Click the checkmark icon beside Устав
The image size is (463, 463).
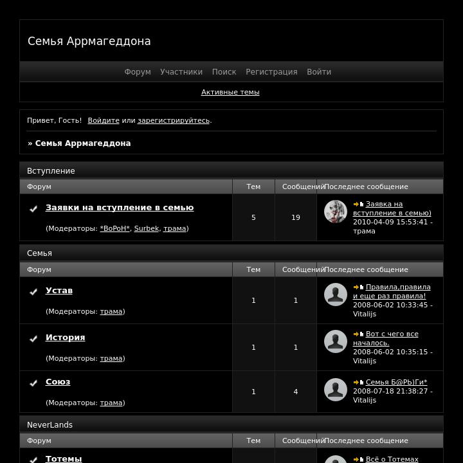tap(33, 292)
